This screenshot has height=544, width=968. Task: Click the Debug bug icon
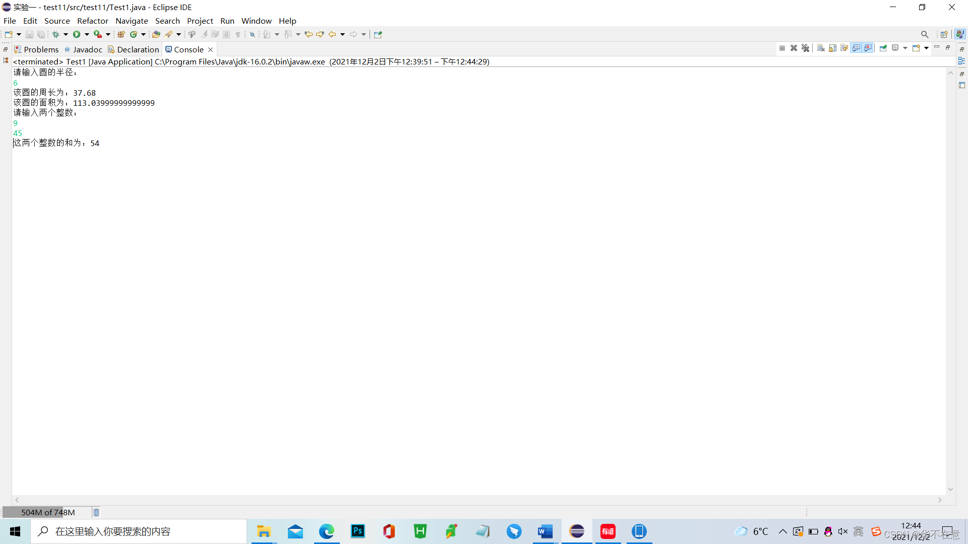[55, 34]
